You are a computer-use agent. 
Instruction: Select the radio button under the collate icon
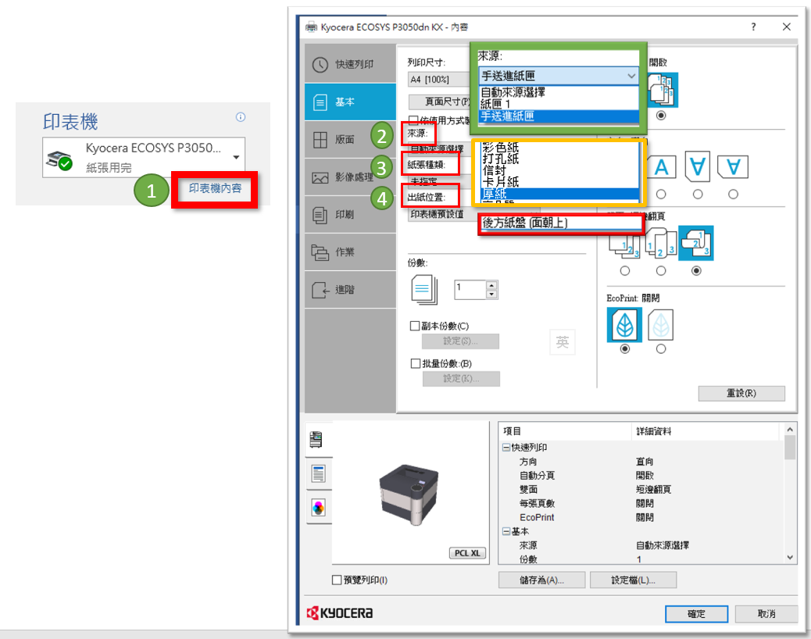click(660, 116)
